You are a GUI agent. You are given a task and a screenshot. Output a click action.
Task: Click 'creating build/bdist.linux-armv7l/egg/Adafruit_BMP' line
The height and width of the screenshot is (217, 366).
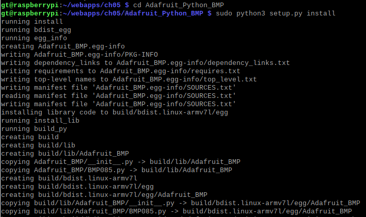pos(104,195)
